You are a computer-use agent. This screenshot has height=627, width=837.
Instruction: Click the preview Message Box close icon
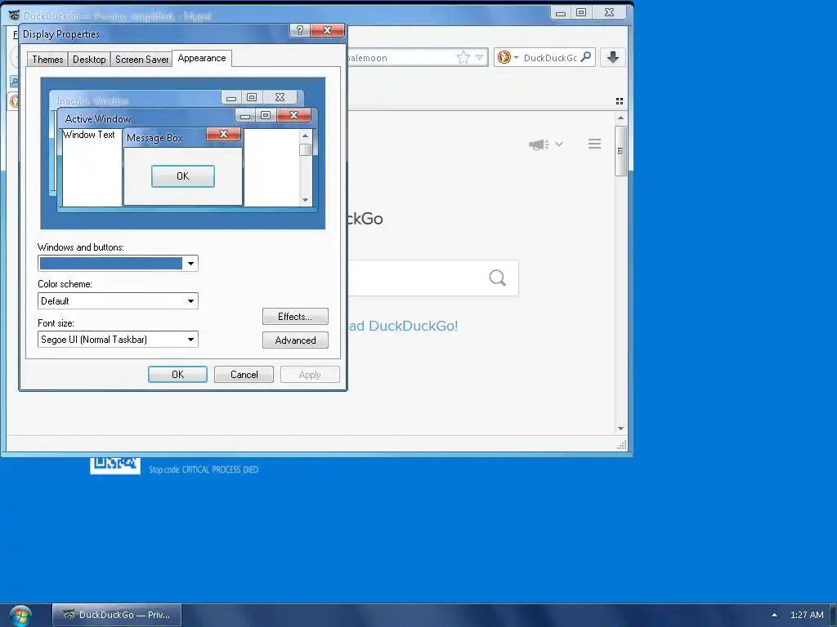pos(224,135)
